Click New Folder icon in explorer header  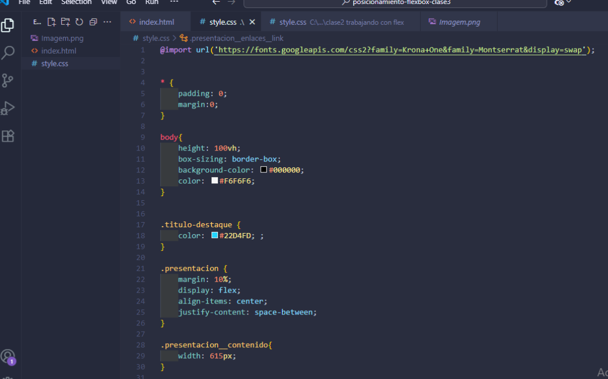(65, 22)
